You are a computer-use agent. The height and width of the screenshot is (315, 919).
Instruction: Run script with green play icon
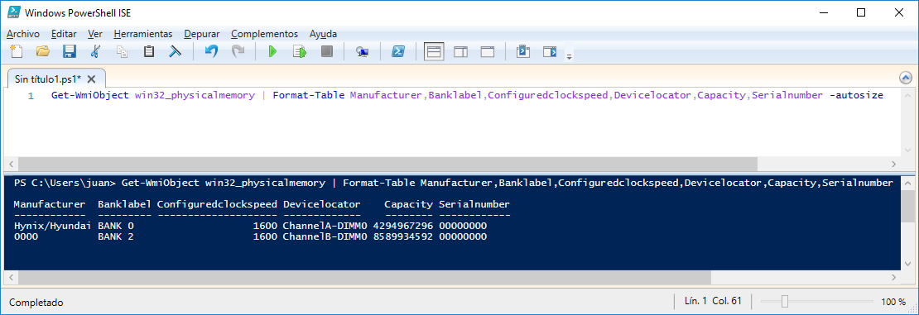click(x=272, y=51)
